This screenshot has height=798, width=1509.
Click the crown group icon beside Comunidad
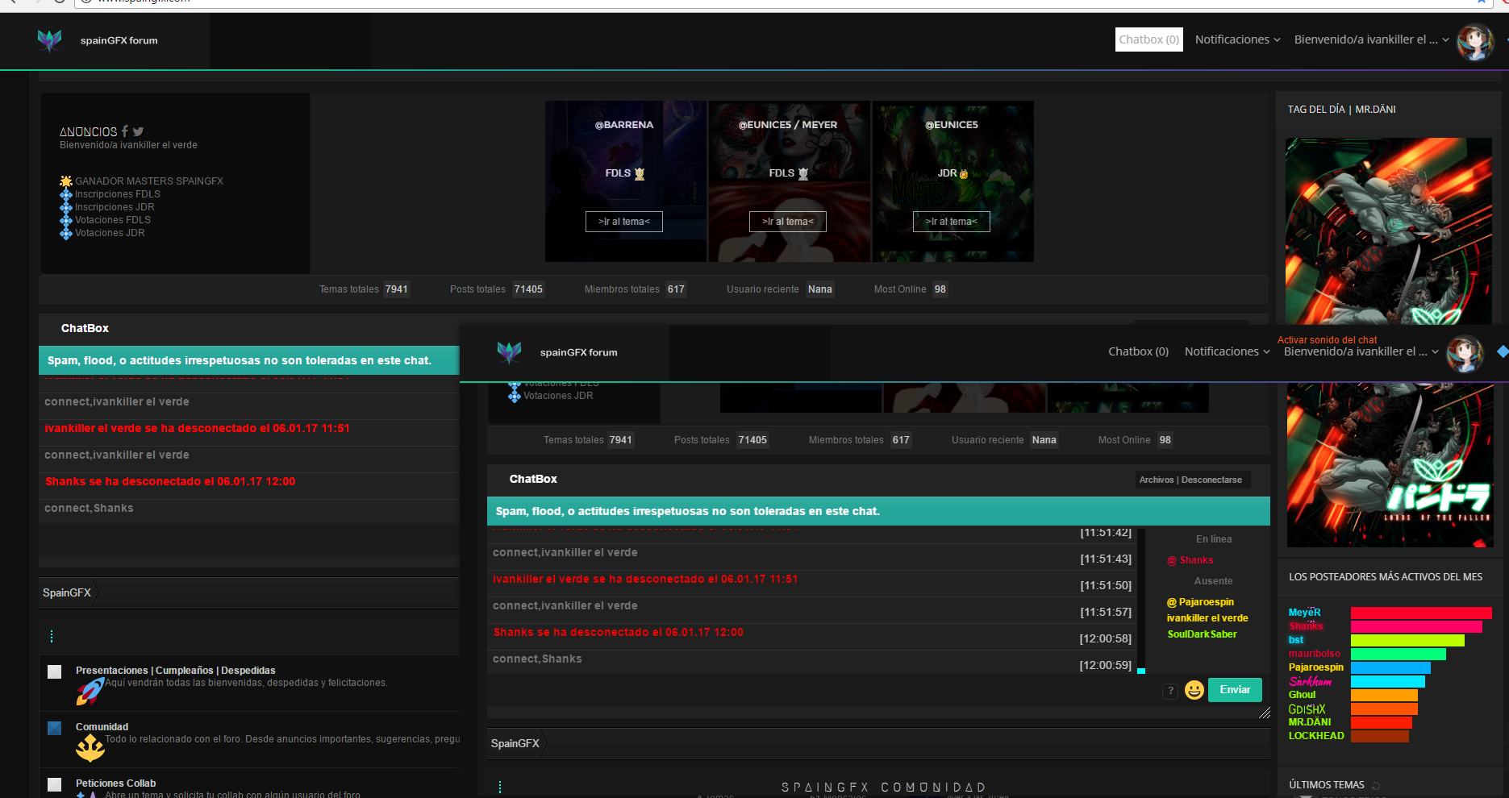tap(90, 748)
